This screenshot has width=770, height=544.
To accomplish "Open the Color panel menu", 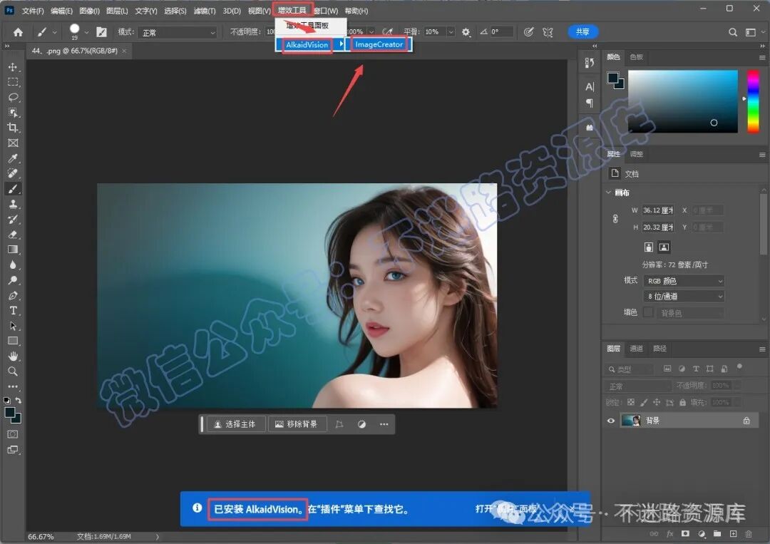I will 762,58.
